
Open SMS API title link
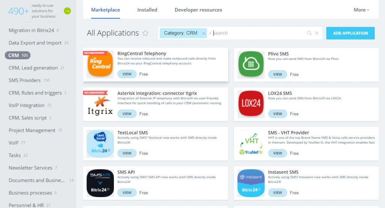126,172
